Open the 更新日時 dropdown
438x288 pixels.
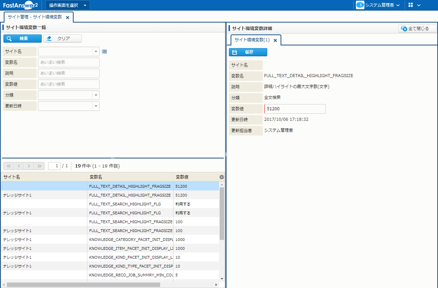click(95, 106)
